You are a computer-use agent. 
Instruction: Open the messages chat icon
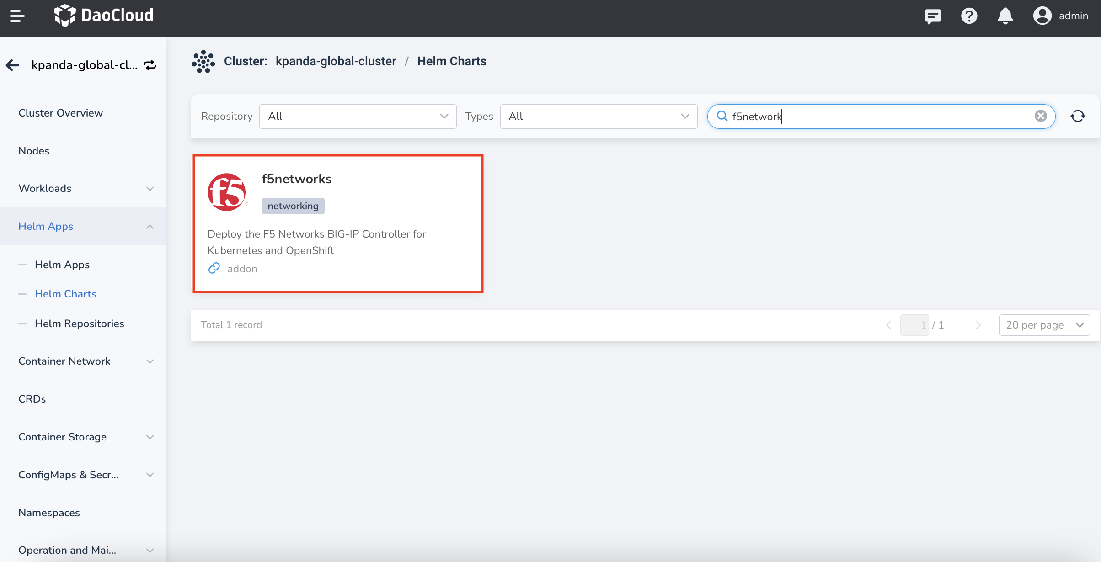point(933,16)
